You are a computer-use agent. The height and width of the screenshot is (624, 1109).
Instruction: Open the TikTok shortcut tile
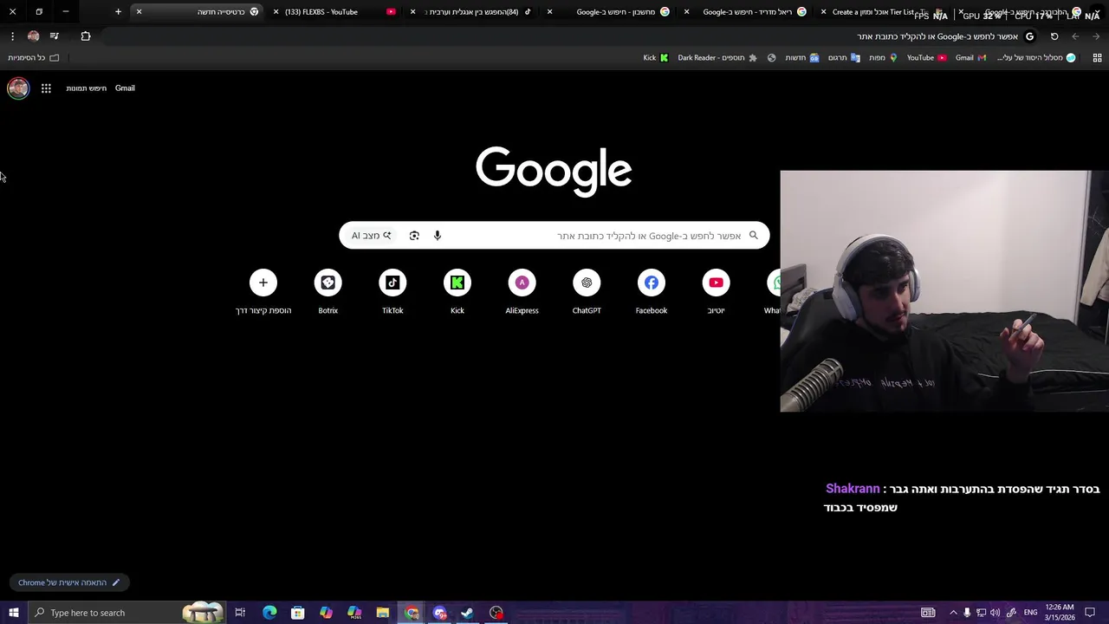tap(392, 292)
